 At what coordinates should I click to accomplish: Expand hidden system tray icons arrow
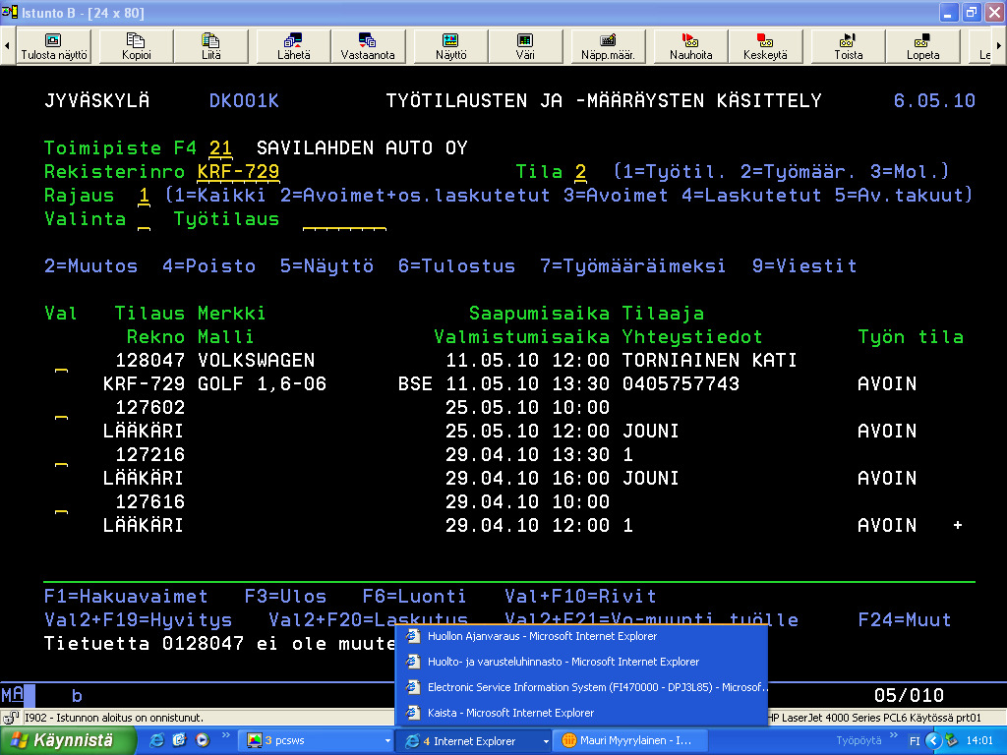click(x=933, y=741)
